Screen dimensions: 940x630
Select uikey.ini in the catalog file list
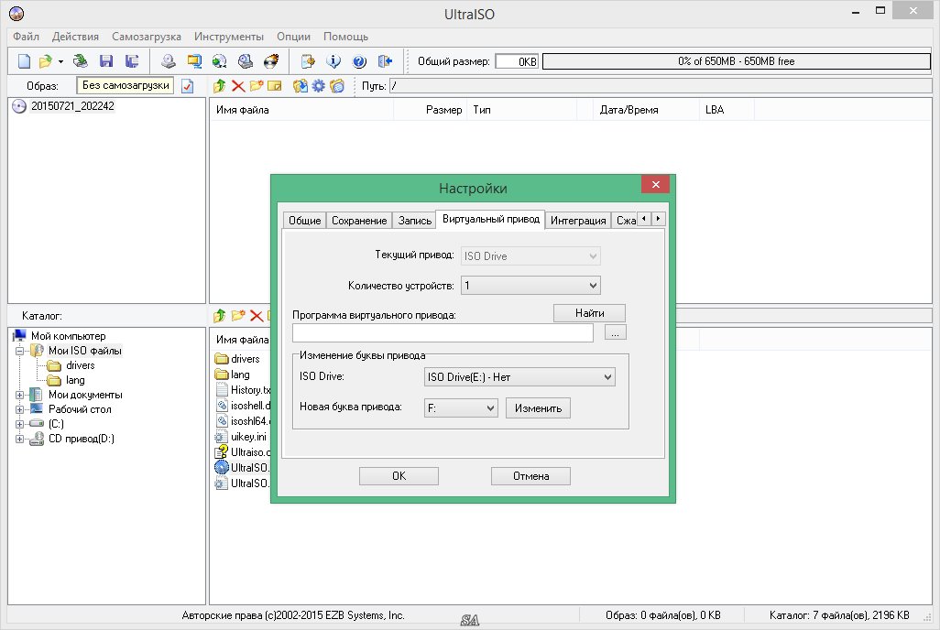click(x=248, y=437)
